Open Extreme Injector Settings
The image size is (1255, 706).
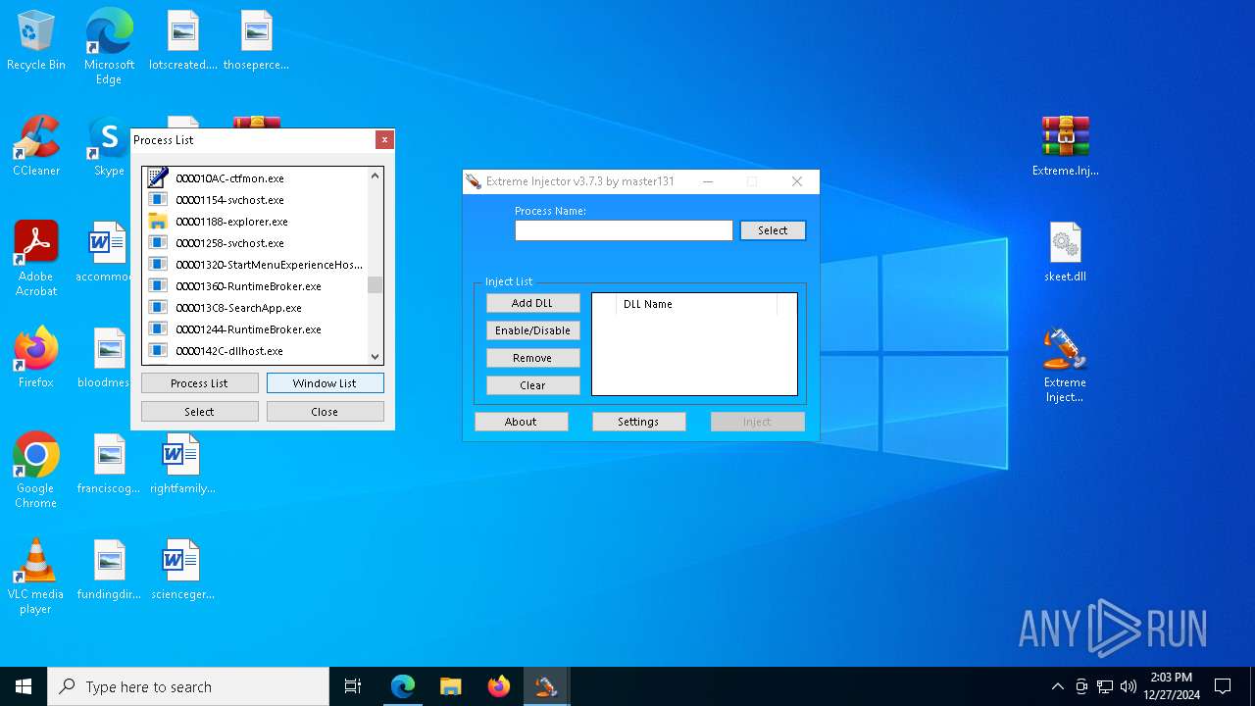pos(638,422)
